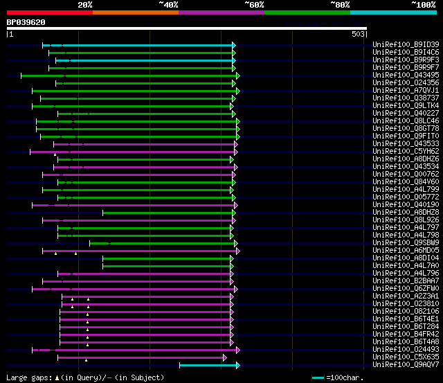Open the UniRef100_B6T4A8 sequence label
The image size is (443, 383).
(406, 342)
